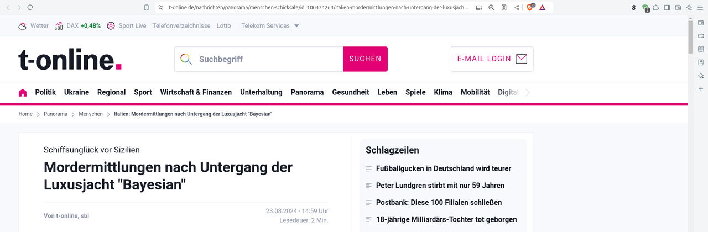Open site settings icon in address bar

(x=161, y=7)
